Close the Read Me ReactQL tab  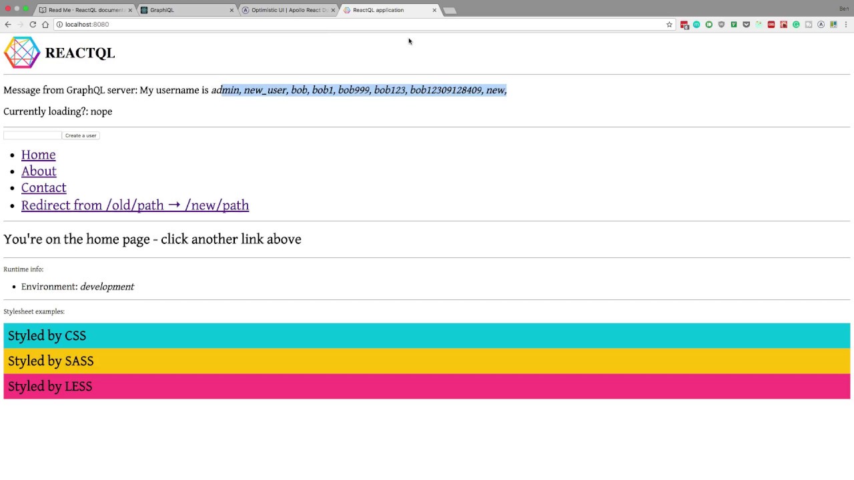(130, 10)
